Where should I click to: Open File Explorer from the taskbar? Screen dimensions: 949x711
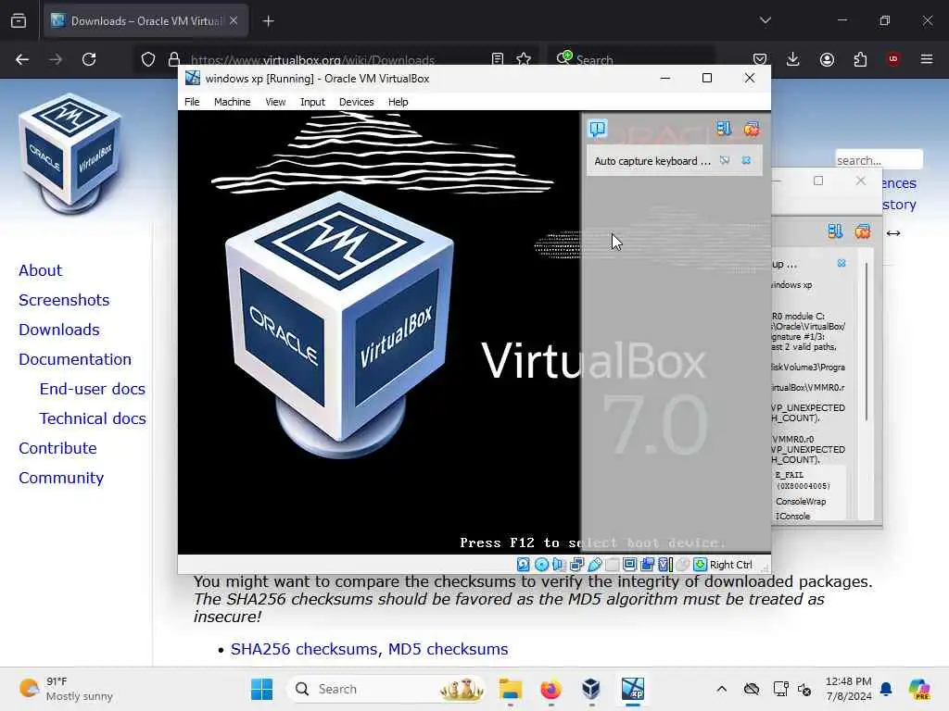[511, 689]
